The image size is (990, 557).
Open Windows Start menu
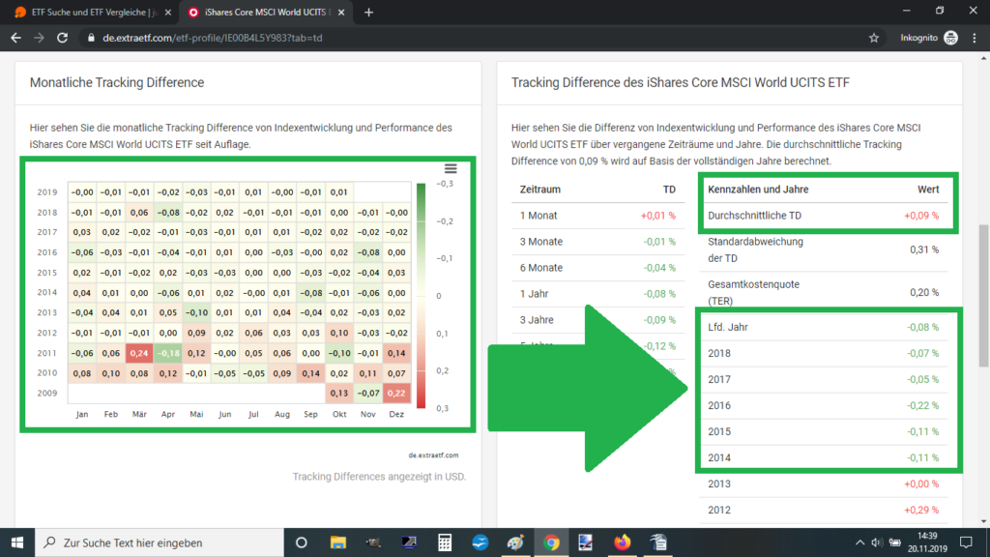pos(17,542)
